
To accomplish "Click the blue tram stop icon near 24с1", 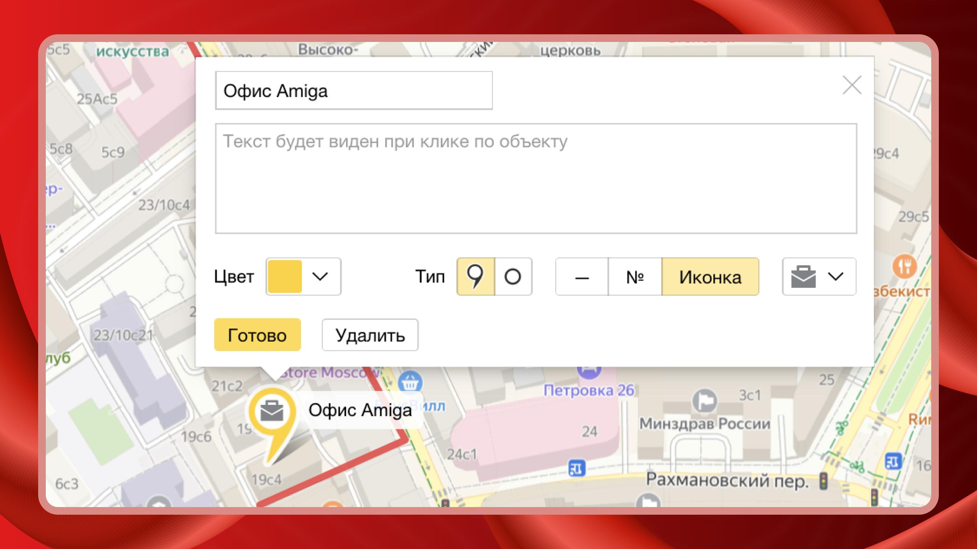I will [576, 468].
